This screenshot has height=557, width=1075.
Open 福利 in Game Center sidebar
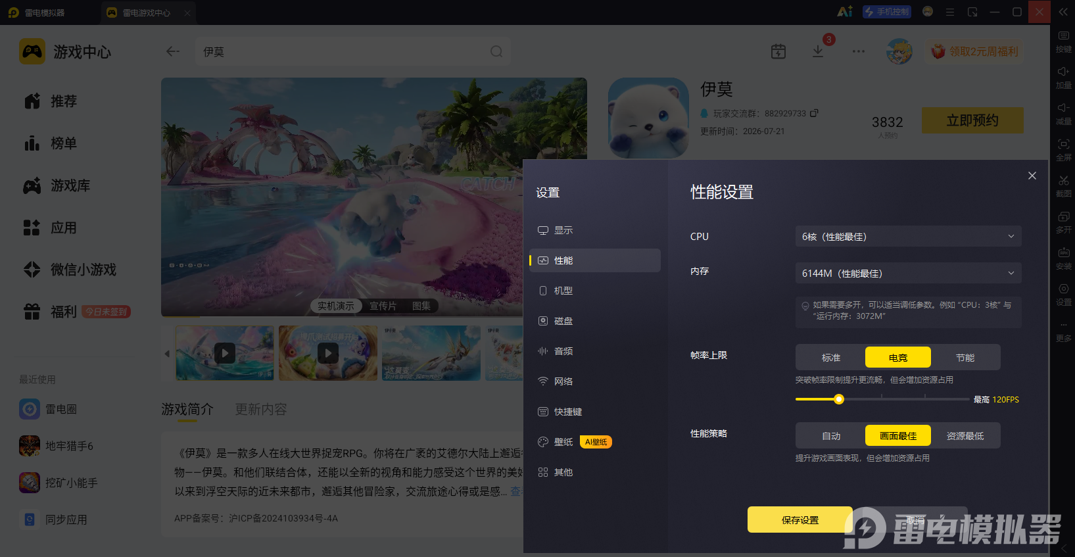tap(51, 312)
